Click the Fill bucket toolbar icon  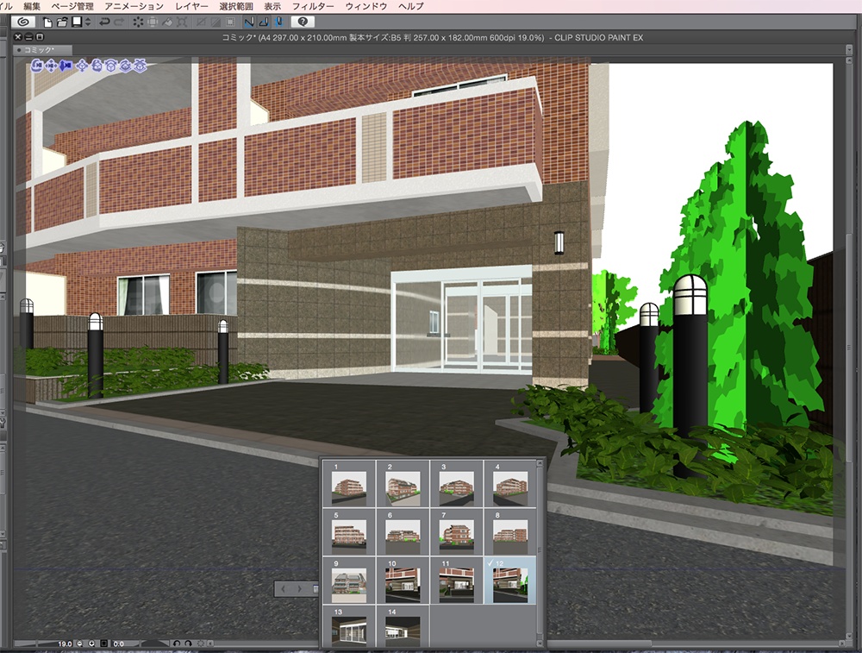point(167,22)
